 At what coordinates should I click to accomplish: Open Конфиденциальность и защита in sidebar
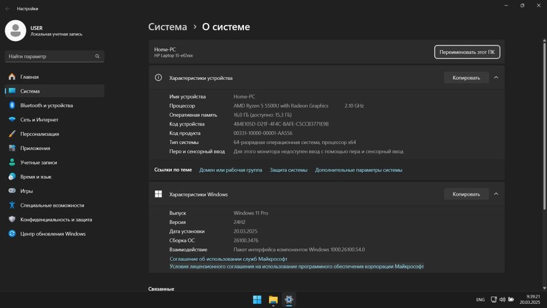point(54,220)
